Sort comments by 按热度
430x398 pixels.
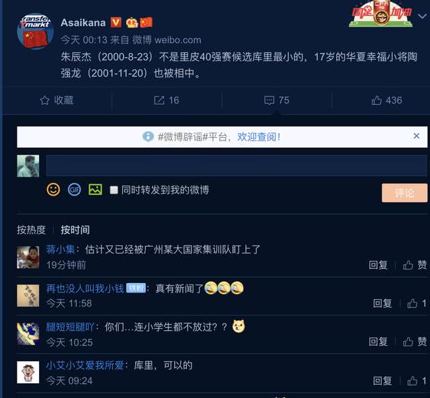pos(31,230)
